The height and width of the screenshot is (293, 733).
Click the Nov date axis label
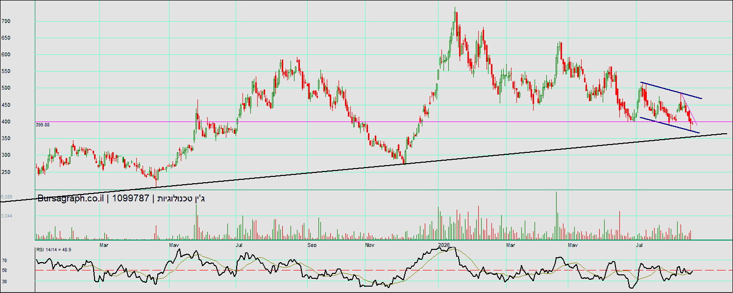[x=370, y=244]
